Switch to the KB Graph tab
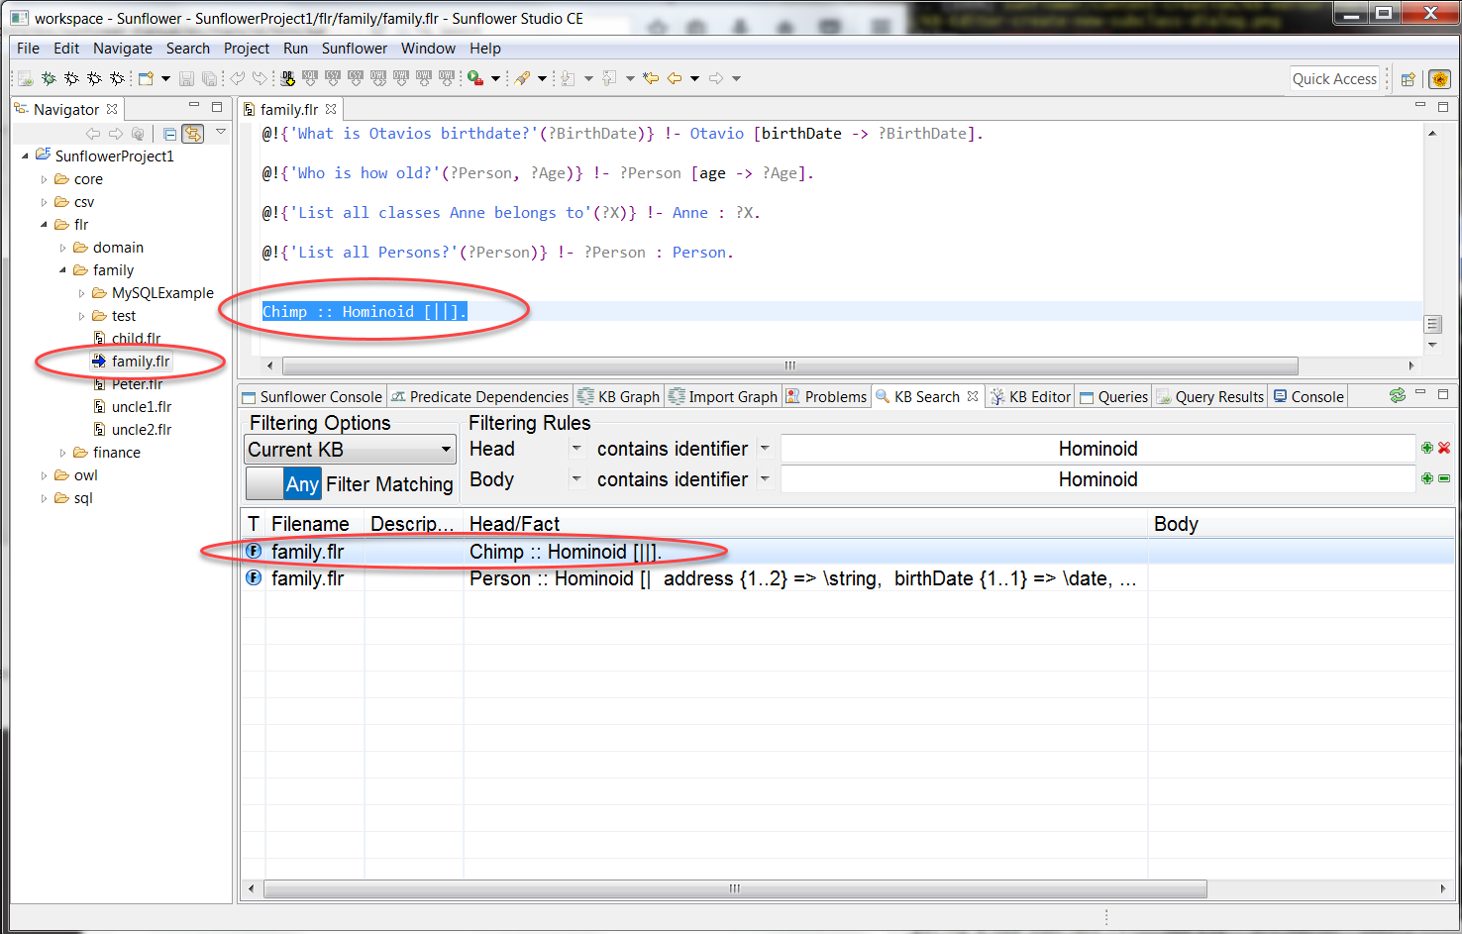Viewport: 1462px width, 934px height. pos(619,396)
